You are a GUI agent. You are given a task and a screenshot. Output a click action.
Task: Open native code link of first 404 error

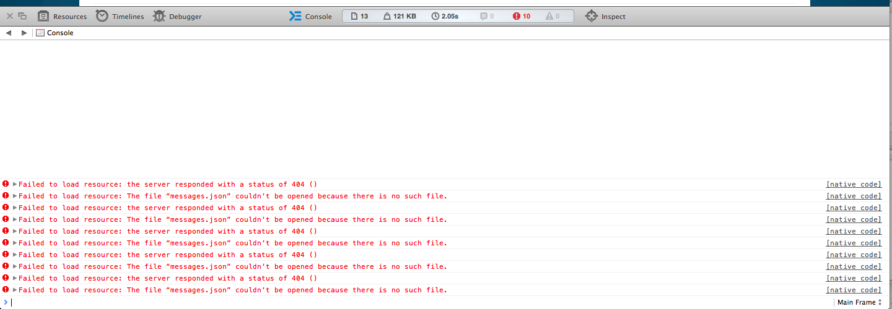pos(854,184)
